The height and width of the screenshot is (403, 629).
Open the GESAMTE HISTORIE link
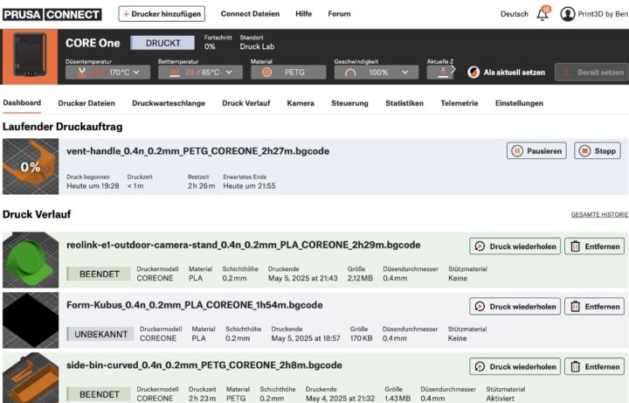598,214
